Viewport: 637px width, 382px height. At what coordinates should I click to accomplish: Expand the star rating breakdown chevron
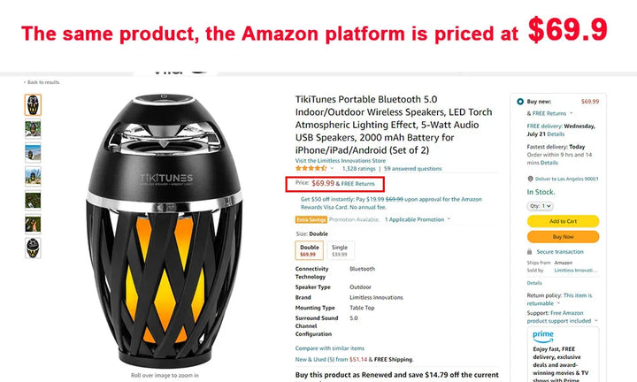(333, 168)
